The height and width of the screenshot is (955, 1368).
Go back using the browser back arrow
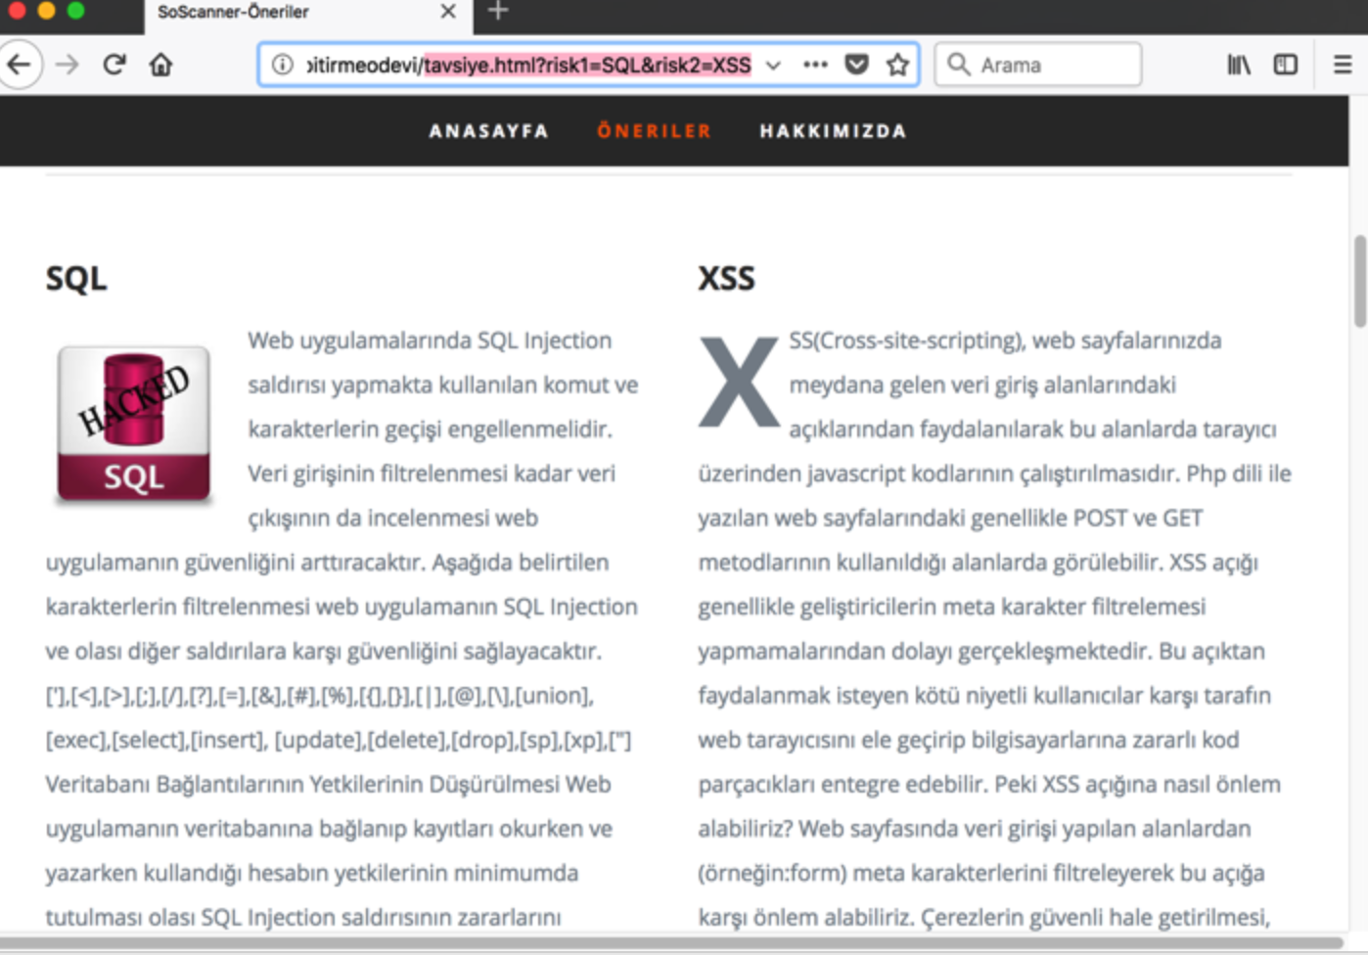pos(19,65)
